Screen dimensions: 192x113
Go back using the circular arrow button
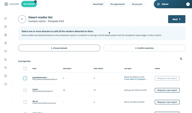coord(22,19)
